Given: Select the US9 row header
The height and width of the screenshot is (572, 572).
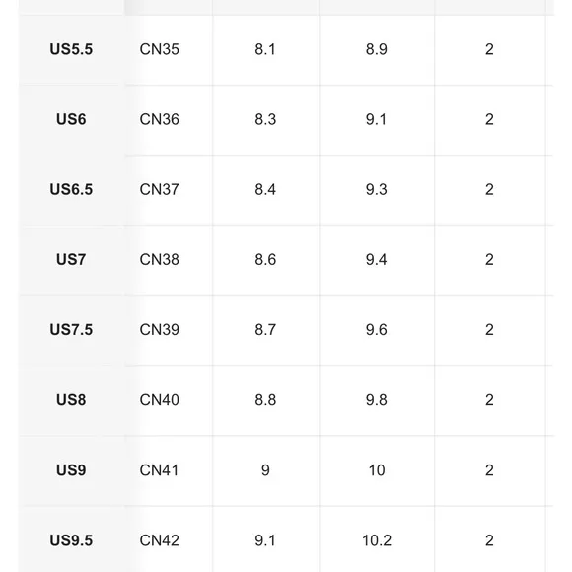Looking at the screenshot, I should pyautogui.click(x=71, y=470).
